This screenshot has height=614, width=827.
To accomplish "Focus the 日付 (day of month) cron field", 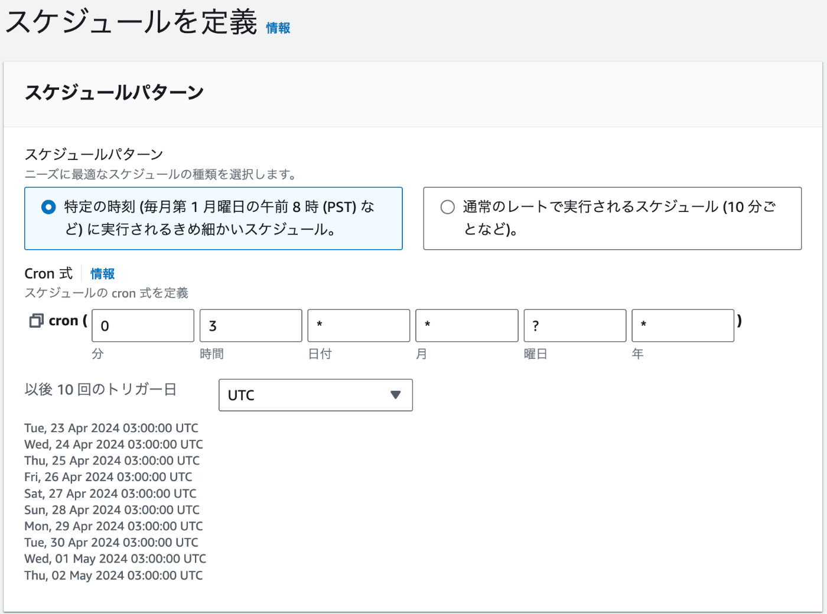I will click(x=359, y=325).
